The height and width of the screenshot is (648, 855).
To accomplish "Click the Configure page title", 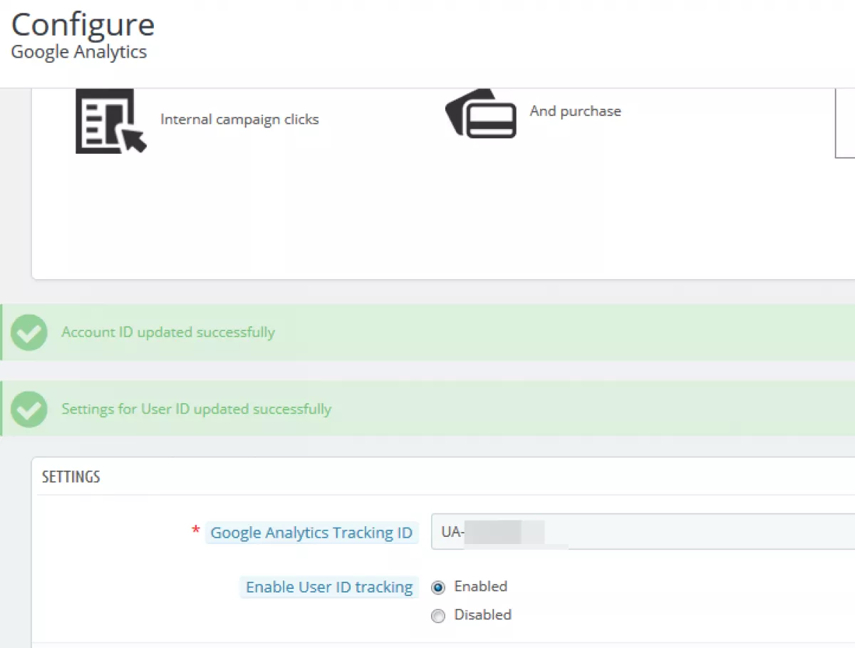I will [x=83, y=25].
